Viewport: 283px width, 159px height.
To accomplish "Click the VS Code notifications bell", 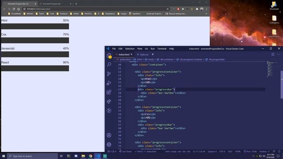I will point(279,151).
